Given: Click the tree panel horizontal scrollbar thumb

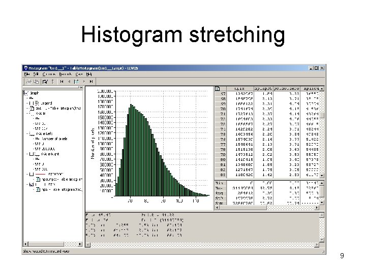Looking at the screenshot, I should click(x=46, y=244).
